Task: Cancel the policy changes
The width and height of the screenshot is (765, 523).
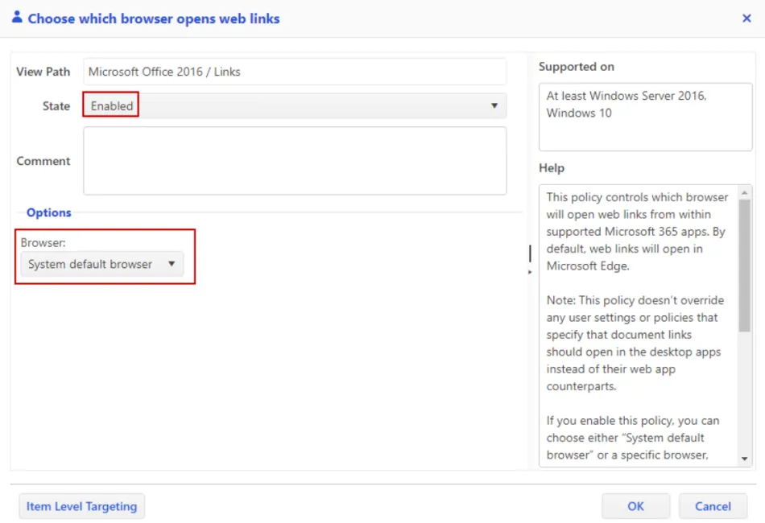Action: 713,506
